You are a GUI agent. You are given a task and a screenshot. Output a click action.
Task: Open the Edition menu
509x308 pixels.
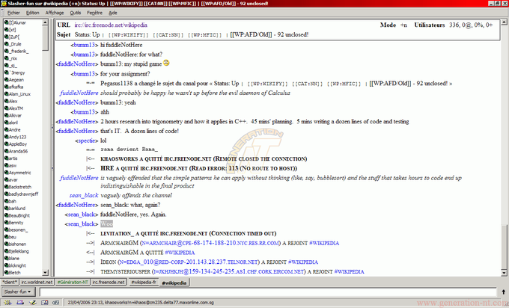coord(32,13)
